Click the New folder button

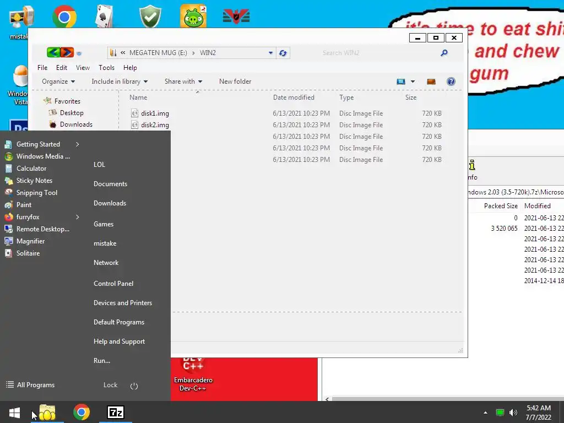[235, 82]
